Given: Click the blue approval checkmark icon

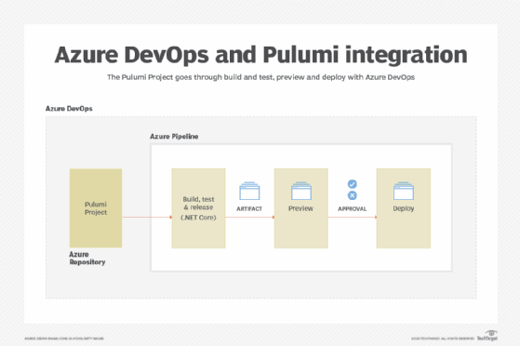Looking at the screenshot, I should click(353, 184).
